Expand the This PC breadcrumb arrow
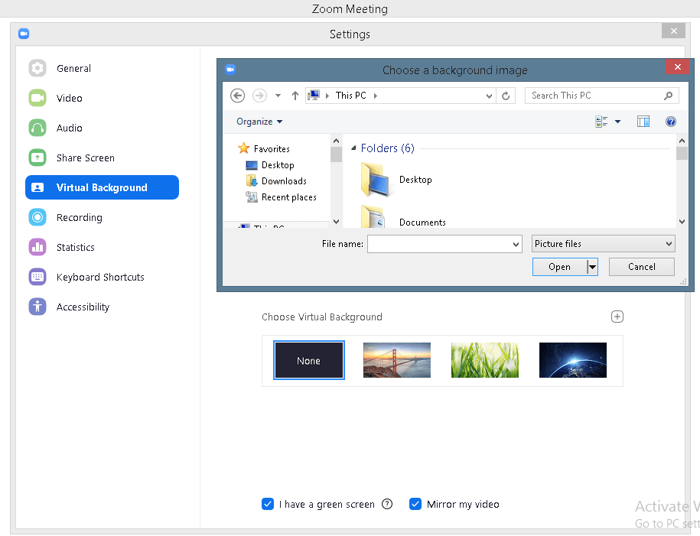 click(x=375, y=96)
